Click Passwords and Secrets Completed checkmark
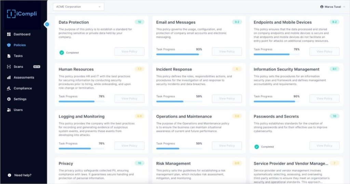The width and height of the screenshot is (350, 184). click(256, 147)
